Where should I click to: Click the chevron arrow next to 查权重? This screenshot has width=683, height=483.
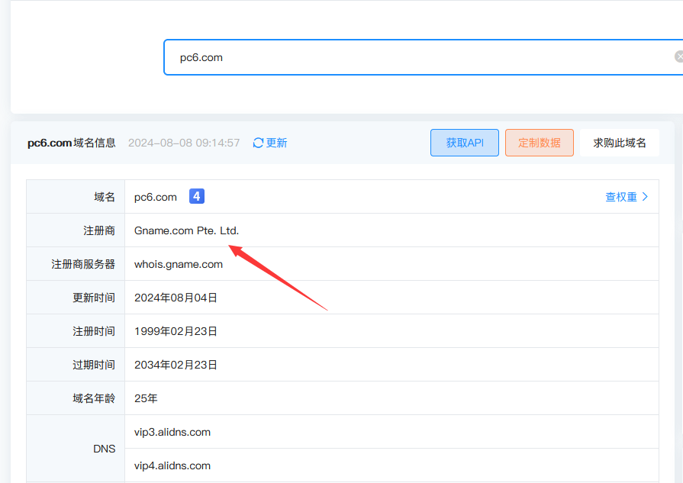646,197
